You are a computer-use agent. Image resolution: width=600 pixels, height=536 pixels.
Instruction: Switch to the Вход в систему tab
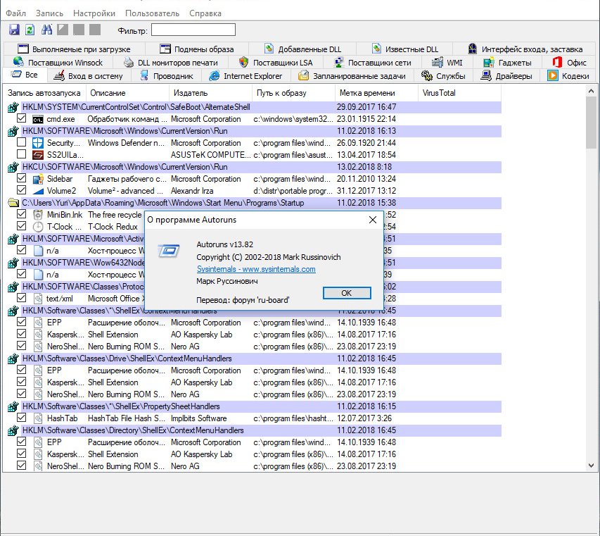(89, 76)
